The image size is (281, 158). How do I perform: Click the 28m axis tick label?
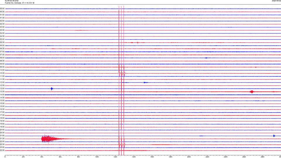click(263, 157)
